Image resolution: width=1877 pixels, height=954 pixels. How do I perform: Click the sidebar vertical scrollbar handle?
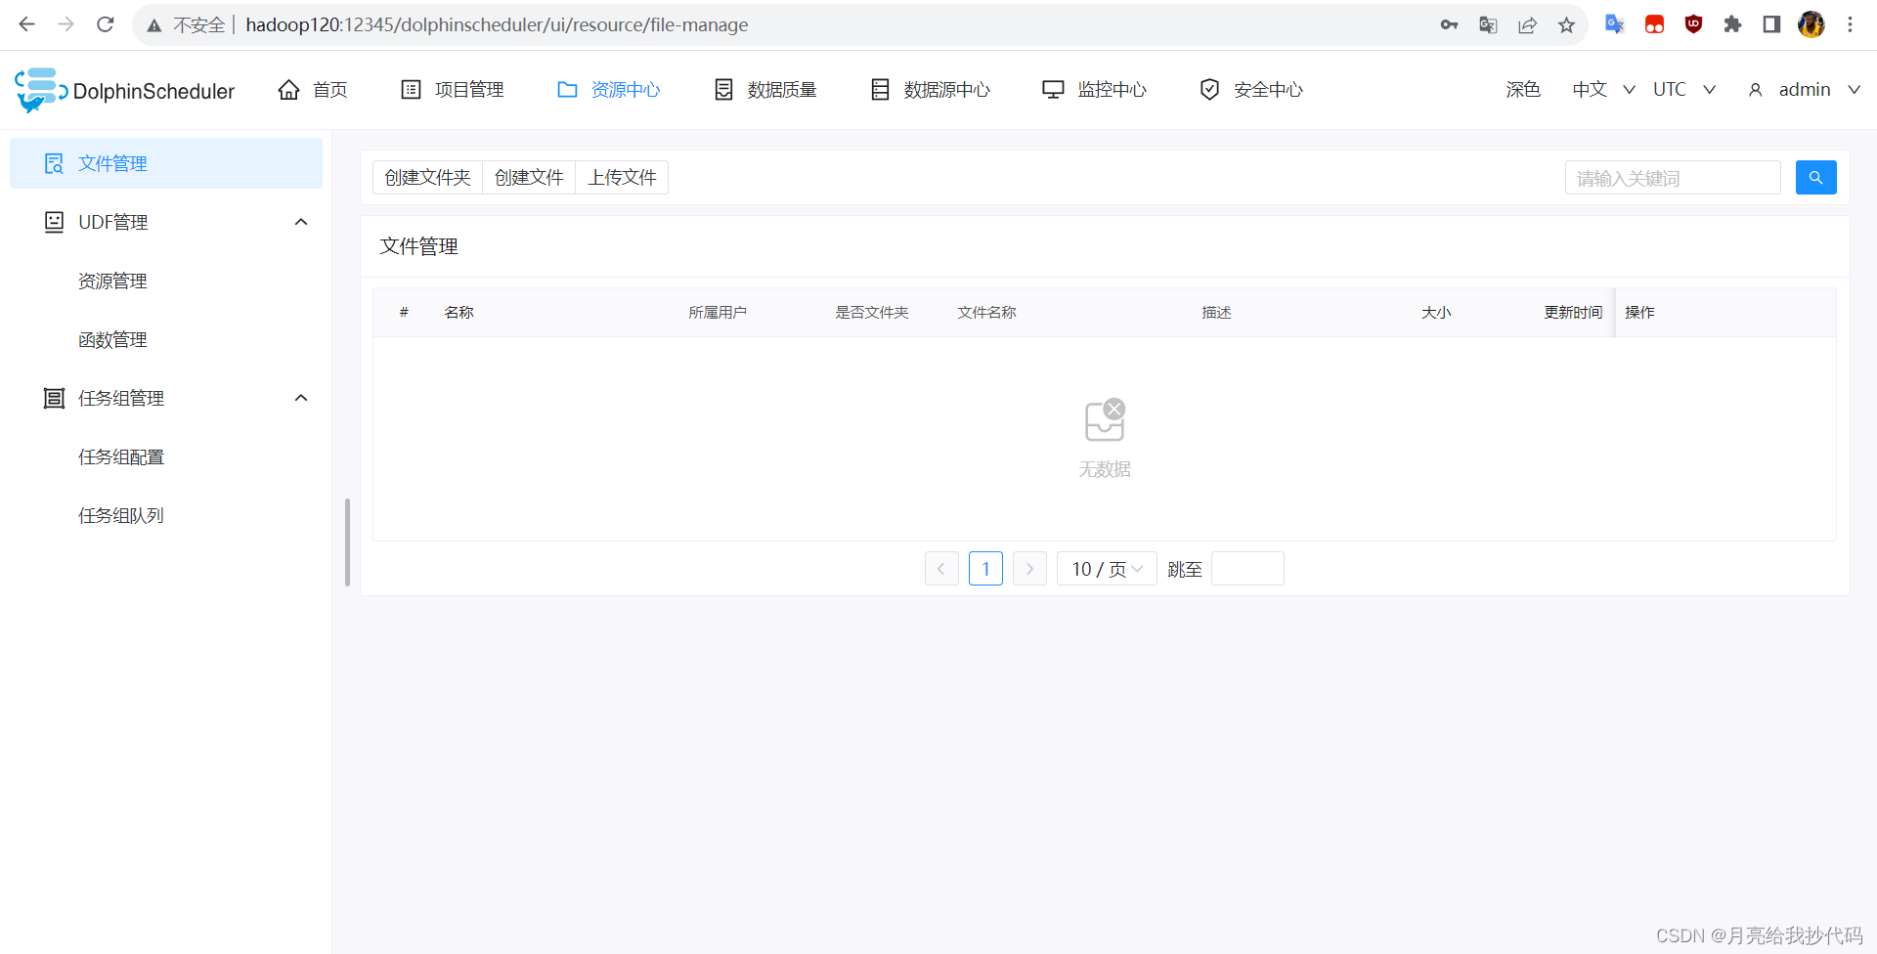pos(347,542)
